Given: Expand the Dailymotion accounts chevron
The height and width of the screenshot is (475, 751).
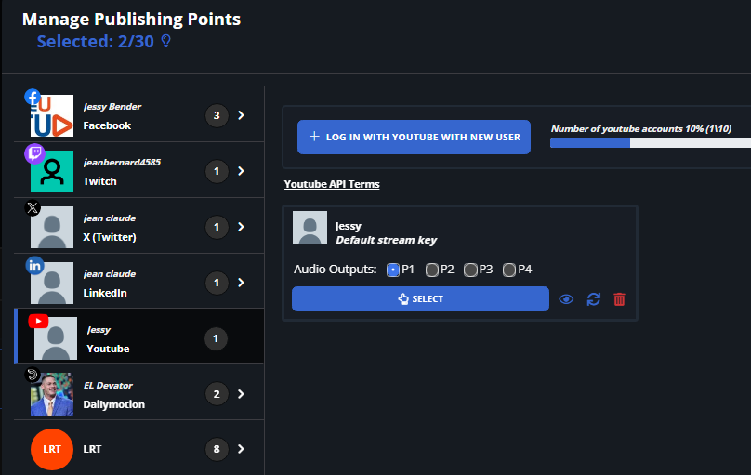Looking at the screenshot, I should 241,394.
